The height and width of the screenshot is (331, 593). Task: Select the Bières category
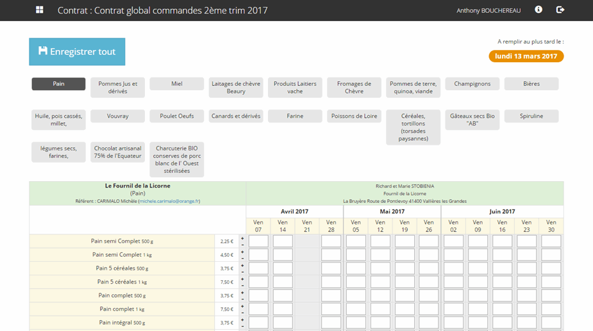tap(531, 84)
